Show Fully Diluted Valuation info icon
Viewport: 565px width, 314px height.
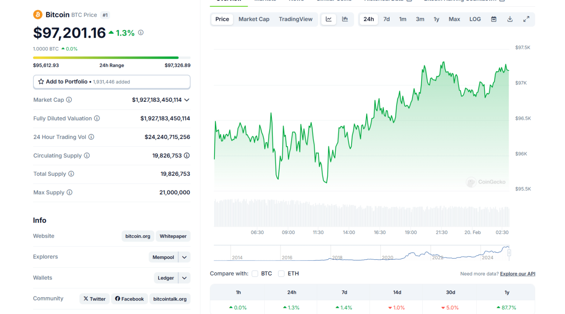pos(97,118)
